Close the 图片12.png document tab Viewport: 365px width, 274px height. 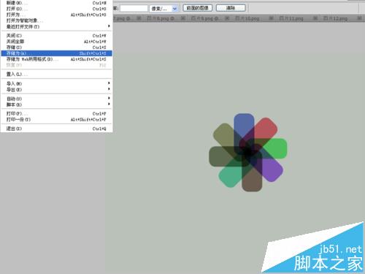pos(359,18)
